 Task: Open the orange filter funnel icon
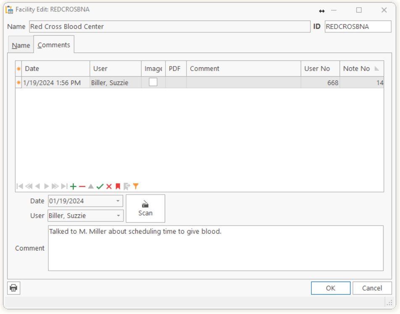click(136, 186)
